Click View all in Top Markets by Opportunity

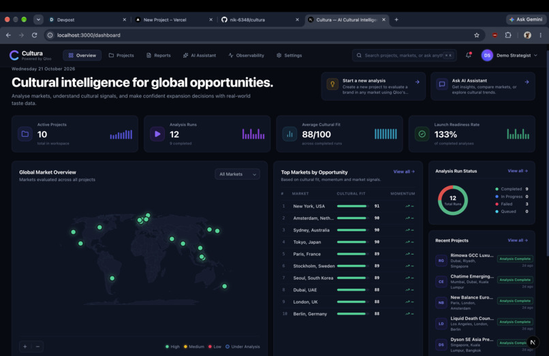pyautogui.click(x=404, y=172)
